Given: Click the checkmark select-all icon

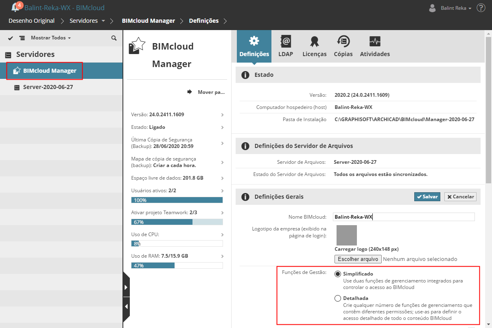Looking at the screenshot, I should [11, 38].
